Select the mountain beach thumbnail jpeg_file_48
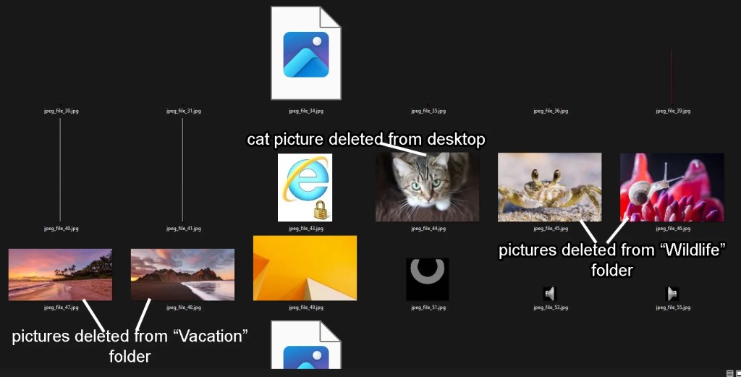 (x=182, y=274)
